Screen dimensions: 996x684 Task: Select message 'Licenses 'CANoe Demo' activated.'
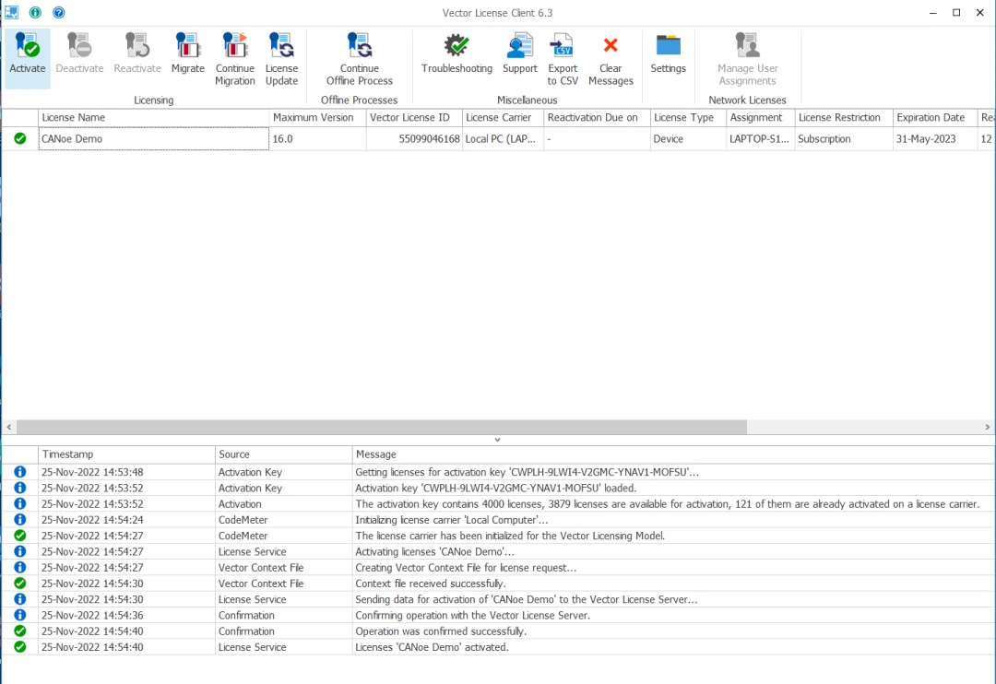[x=432, y=647]
